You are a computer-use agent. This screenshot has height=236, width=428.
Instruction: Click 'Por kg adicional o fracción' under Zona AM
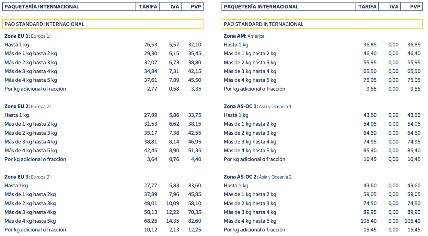254,89
